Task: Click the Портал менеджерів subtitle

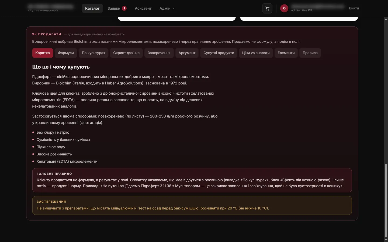Action: pyautogui.click(x=43, y=10)
